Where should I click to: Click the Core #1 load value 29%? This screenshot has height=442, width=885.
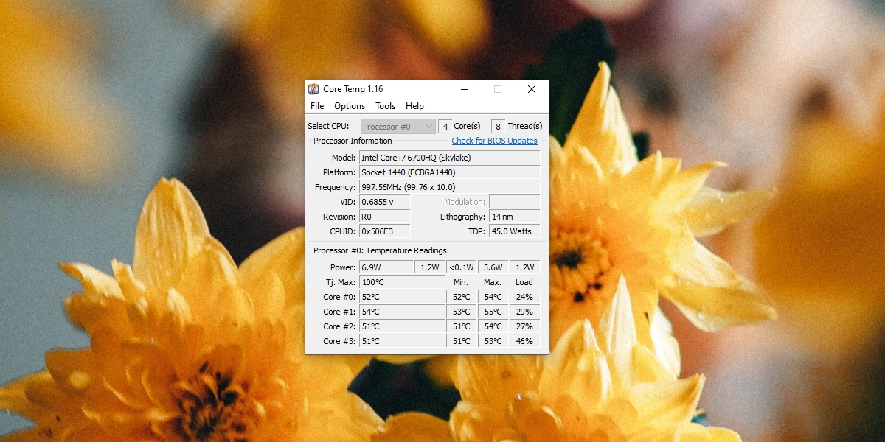pos(524,312)
